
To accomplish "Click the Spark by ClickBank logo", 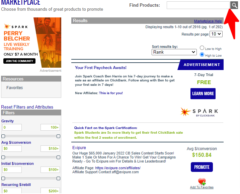I will [199, 112].
